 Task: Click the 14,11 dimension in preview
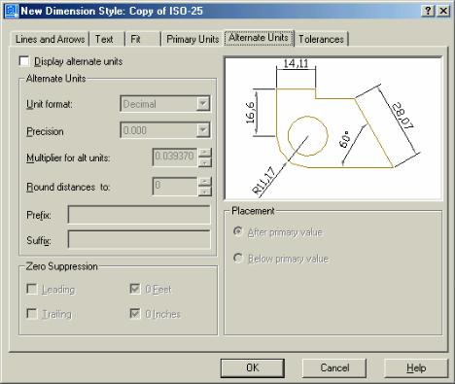click(296, 63)
